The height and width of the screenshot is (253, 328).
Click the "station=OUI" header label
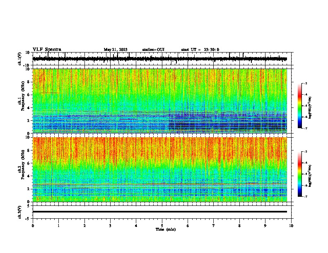coord(153,50)
